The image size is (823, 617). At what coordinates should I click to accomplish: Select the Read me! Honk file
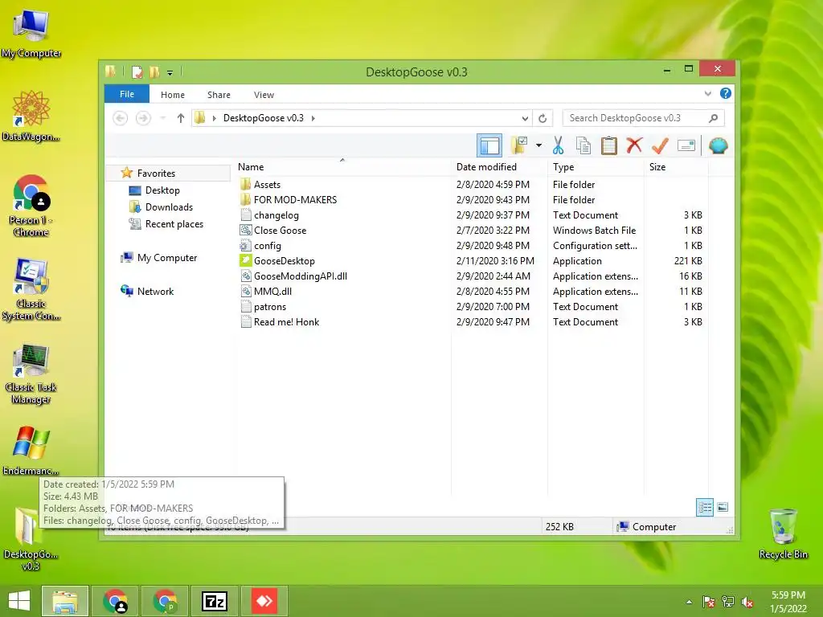(x=287, y=322)
